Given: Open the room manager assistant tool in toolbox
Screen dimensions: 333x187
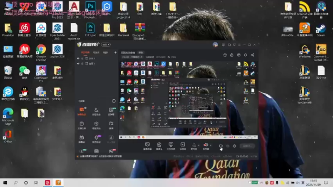Looking at the screenshot, I should pos(96,111).
